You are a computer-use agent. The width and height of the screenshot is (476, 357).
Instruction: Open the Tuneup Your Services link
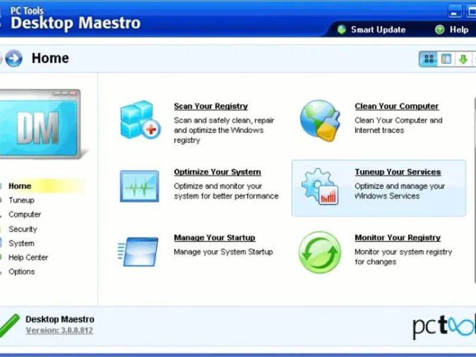tap(397, 172)
